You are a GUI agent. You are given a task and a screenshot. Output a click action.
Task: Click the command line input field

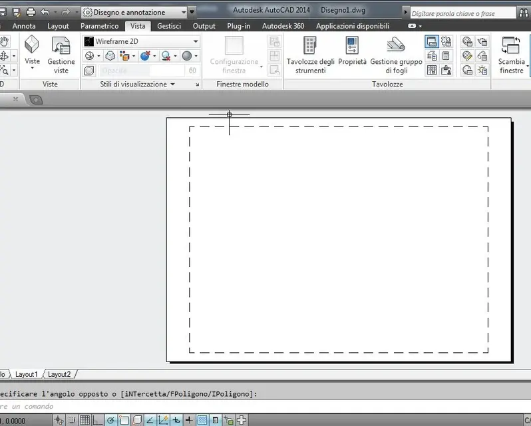pos(265,406)
